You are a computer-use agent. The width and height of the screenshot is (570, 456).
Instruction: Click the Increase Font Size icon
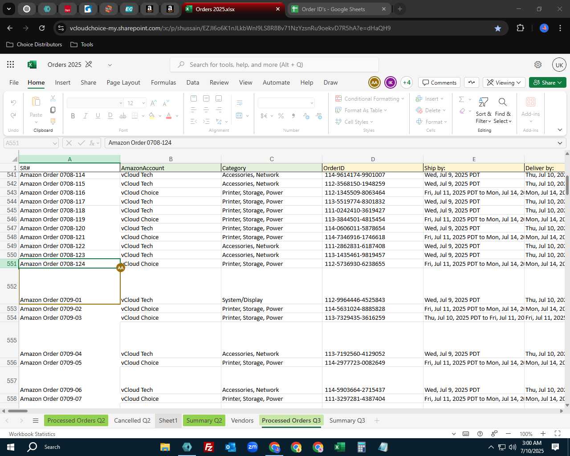[154, 103]
